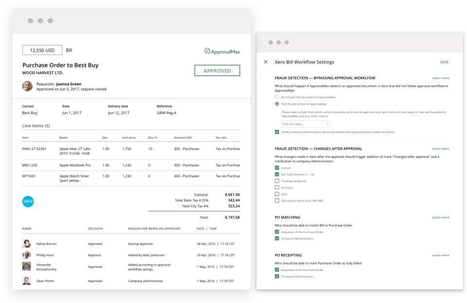Screen dimensions: 467x303
Task: Click the Xero round logo
Action: (28, 202)
